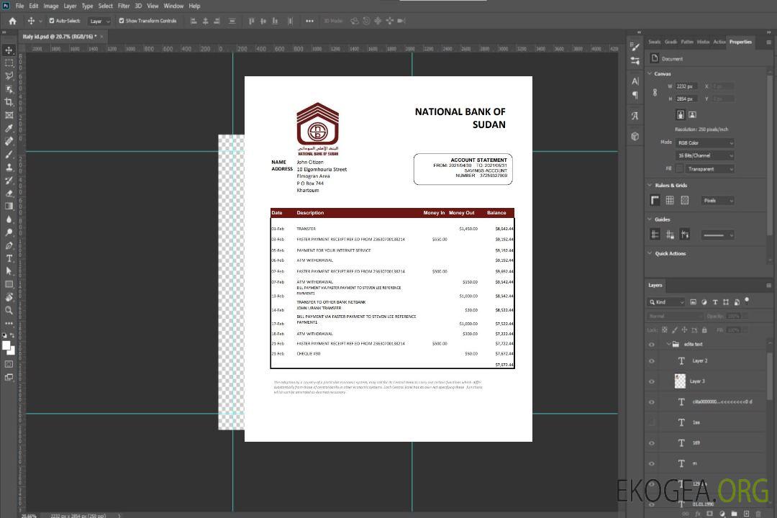The height and width of the screenshot is (518, 777).
Task: Select the Gradient tool
Action: coord(9,206)
